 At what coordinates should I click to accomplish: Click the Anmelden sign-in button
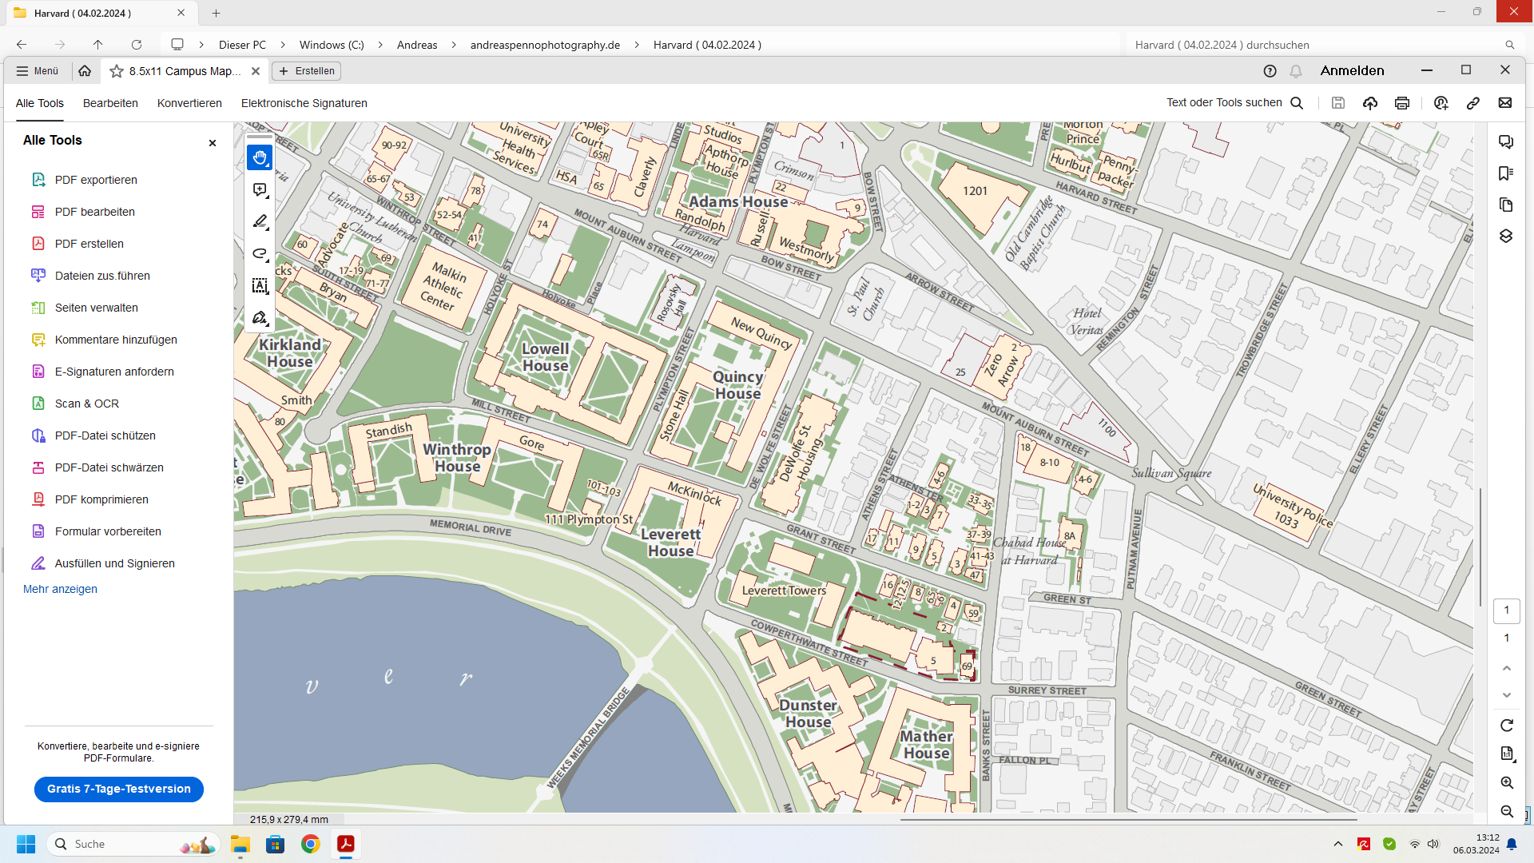click(1352, 70)
